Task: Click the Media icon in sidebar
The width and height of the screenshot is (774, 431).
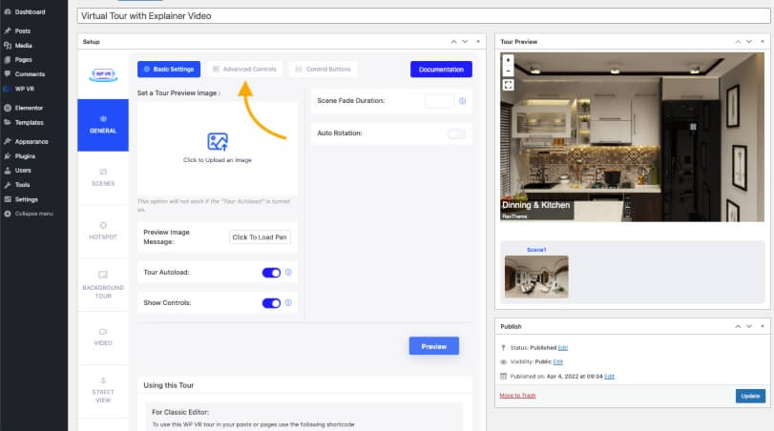Action: [8, 46]
